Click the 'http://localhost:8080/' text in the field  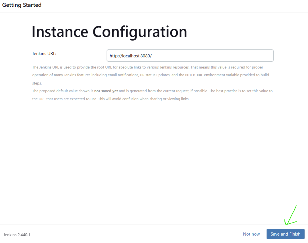click(131, 56)
